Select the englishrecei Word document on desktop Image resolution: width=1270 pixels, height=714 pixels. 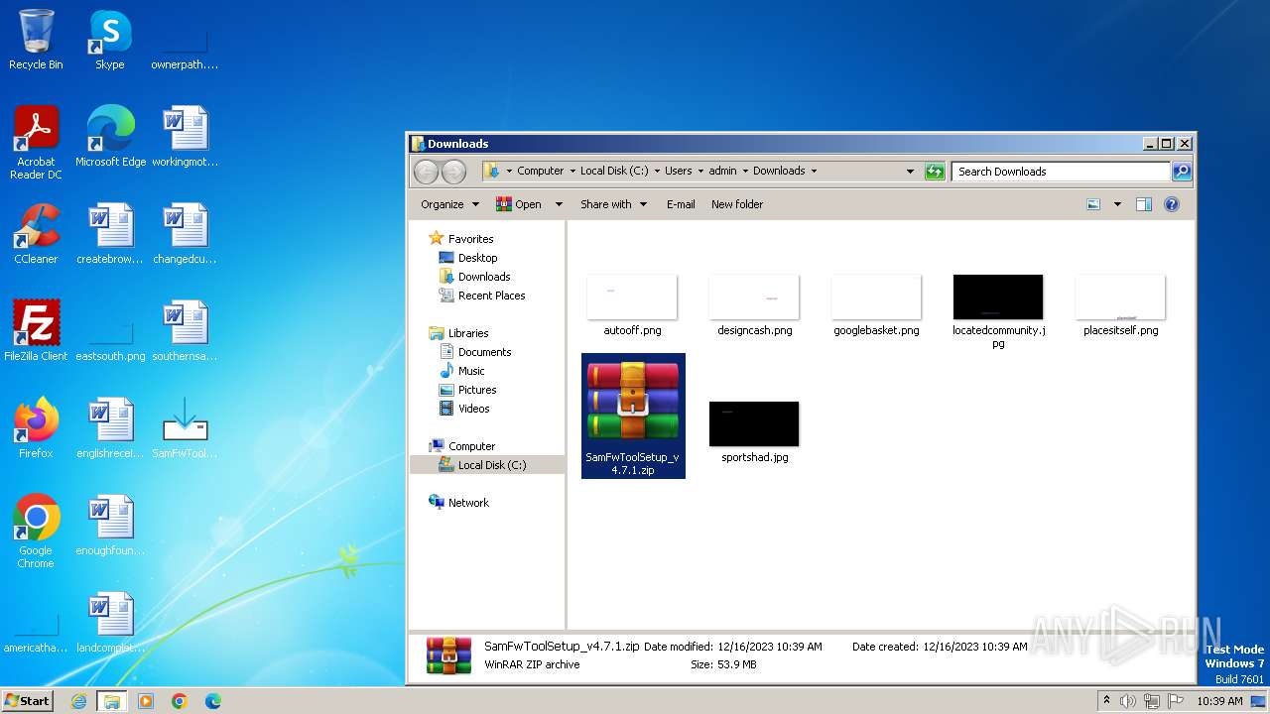pyautogui.click(x=110, y=427)
